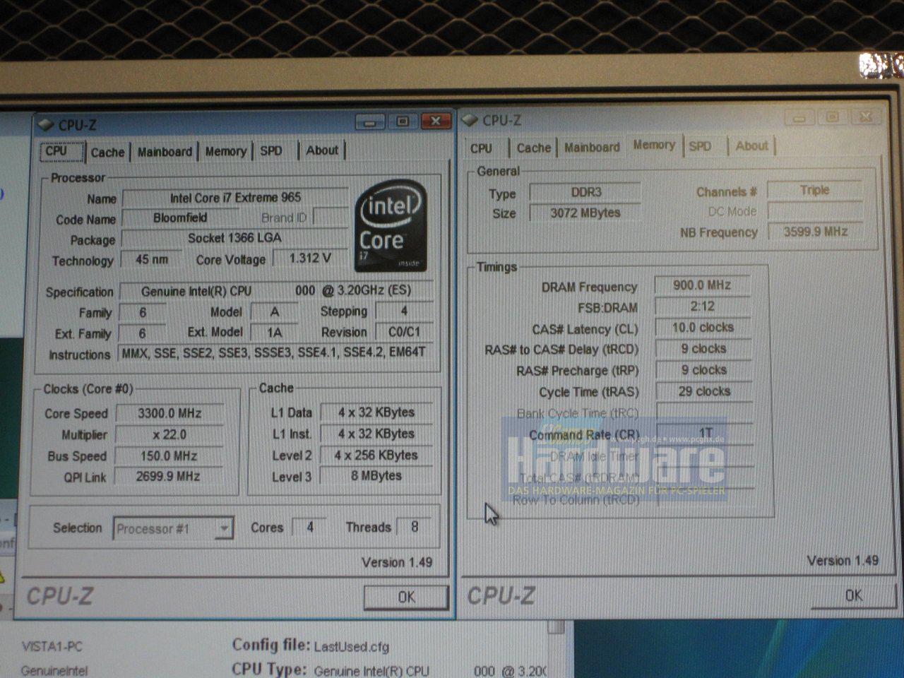Click the Name field 'Intel Core i7 Extreme 965'
The width and height of the screenshot is (904, 678).
coord(235,198)
